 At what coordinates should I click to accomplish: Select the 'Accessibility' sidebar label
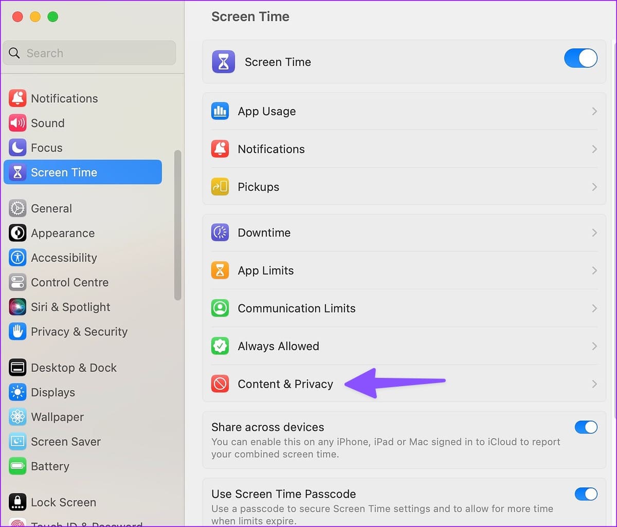click(64, 258)
